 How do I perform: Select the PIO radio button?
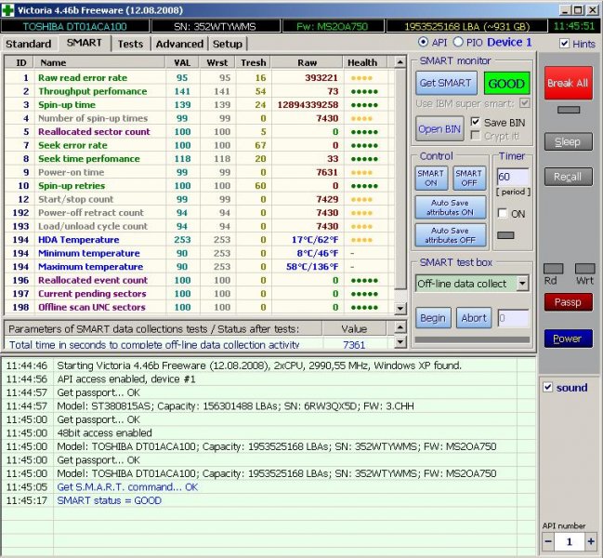click(458, 43)
